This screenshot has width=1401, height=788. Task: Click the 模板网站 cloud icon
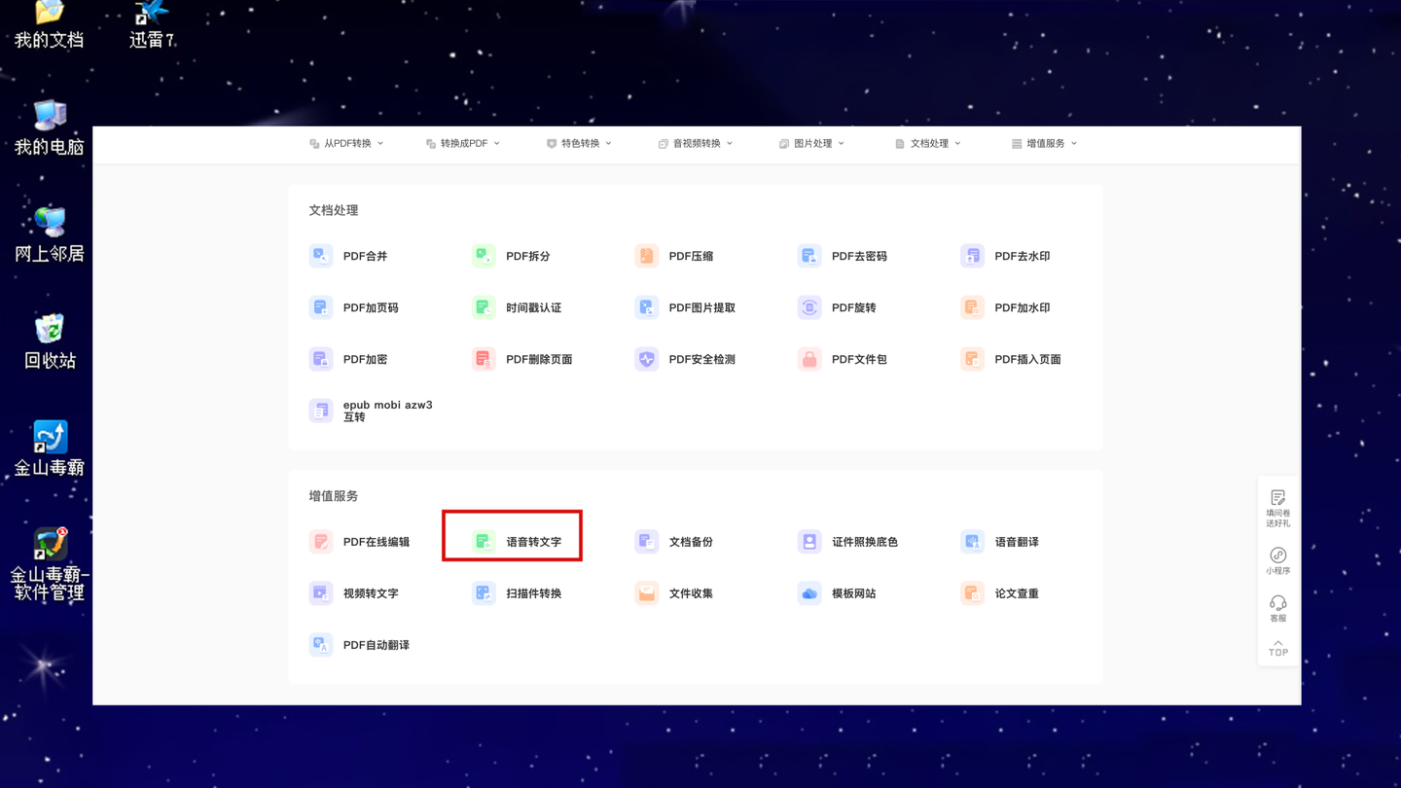pyautogui.click(x=809, y=593)
